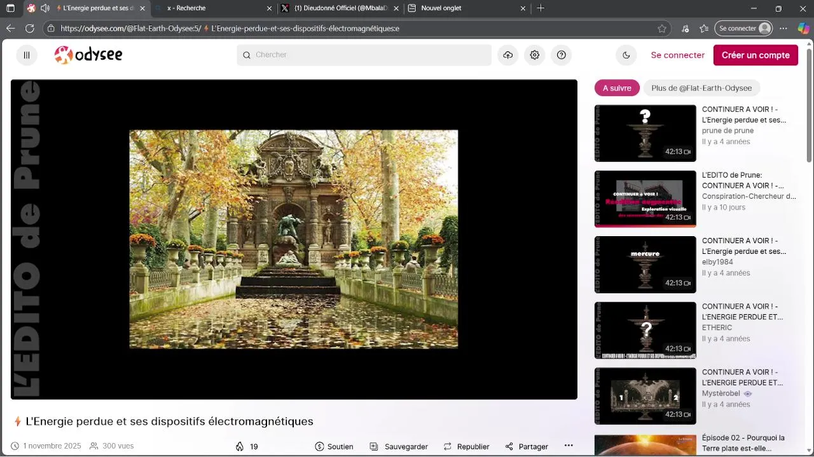
Task: Open the 'Réalité augmentée' video thumbnail
Action: pyautogui.click(x=645, y=199)
